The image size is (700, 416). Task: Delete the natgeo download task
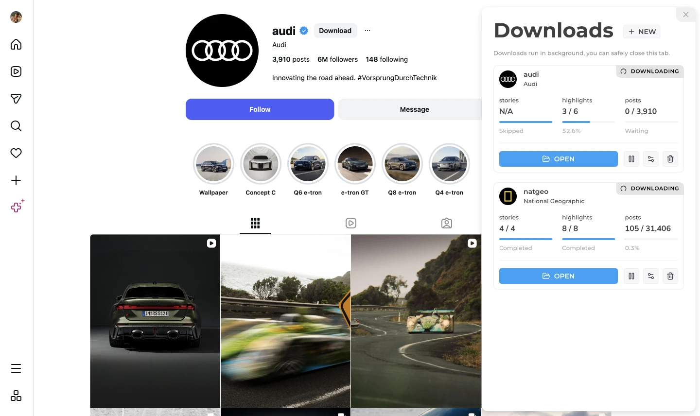(670, 276)
